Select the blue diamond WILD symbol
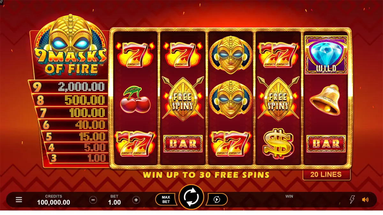 pos(326,55)
